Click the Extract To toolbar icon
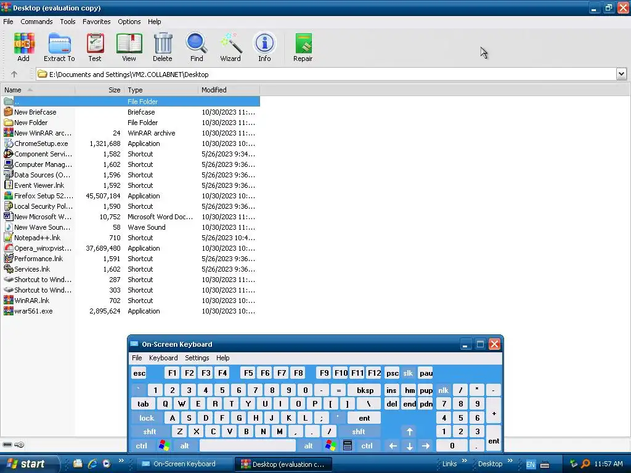 coord(60,44)
